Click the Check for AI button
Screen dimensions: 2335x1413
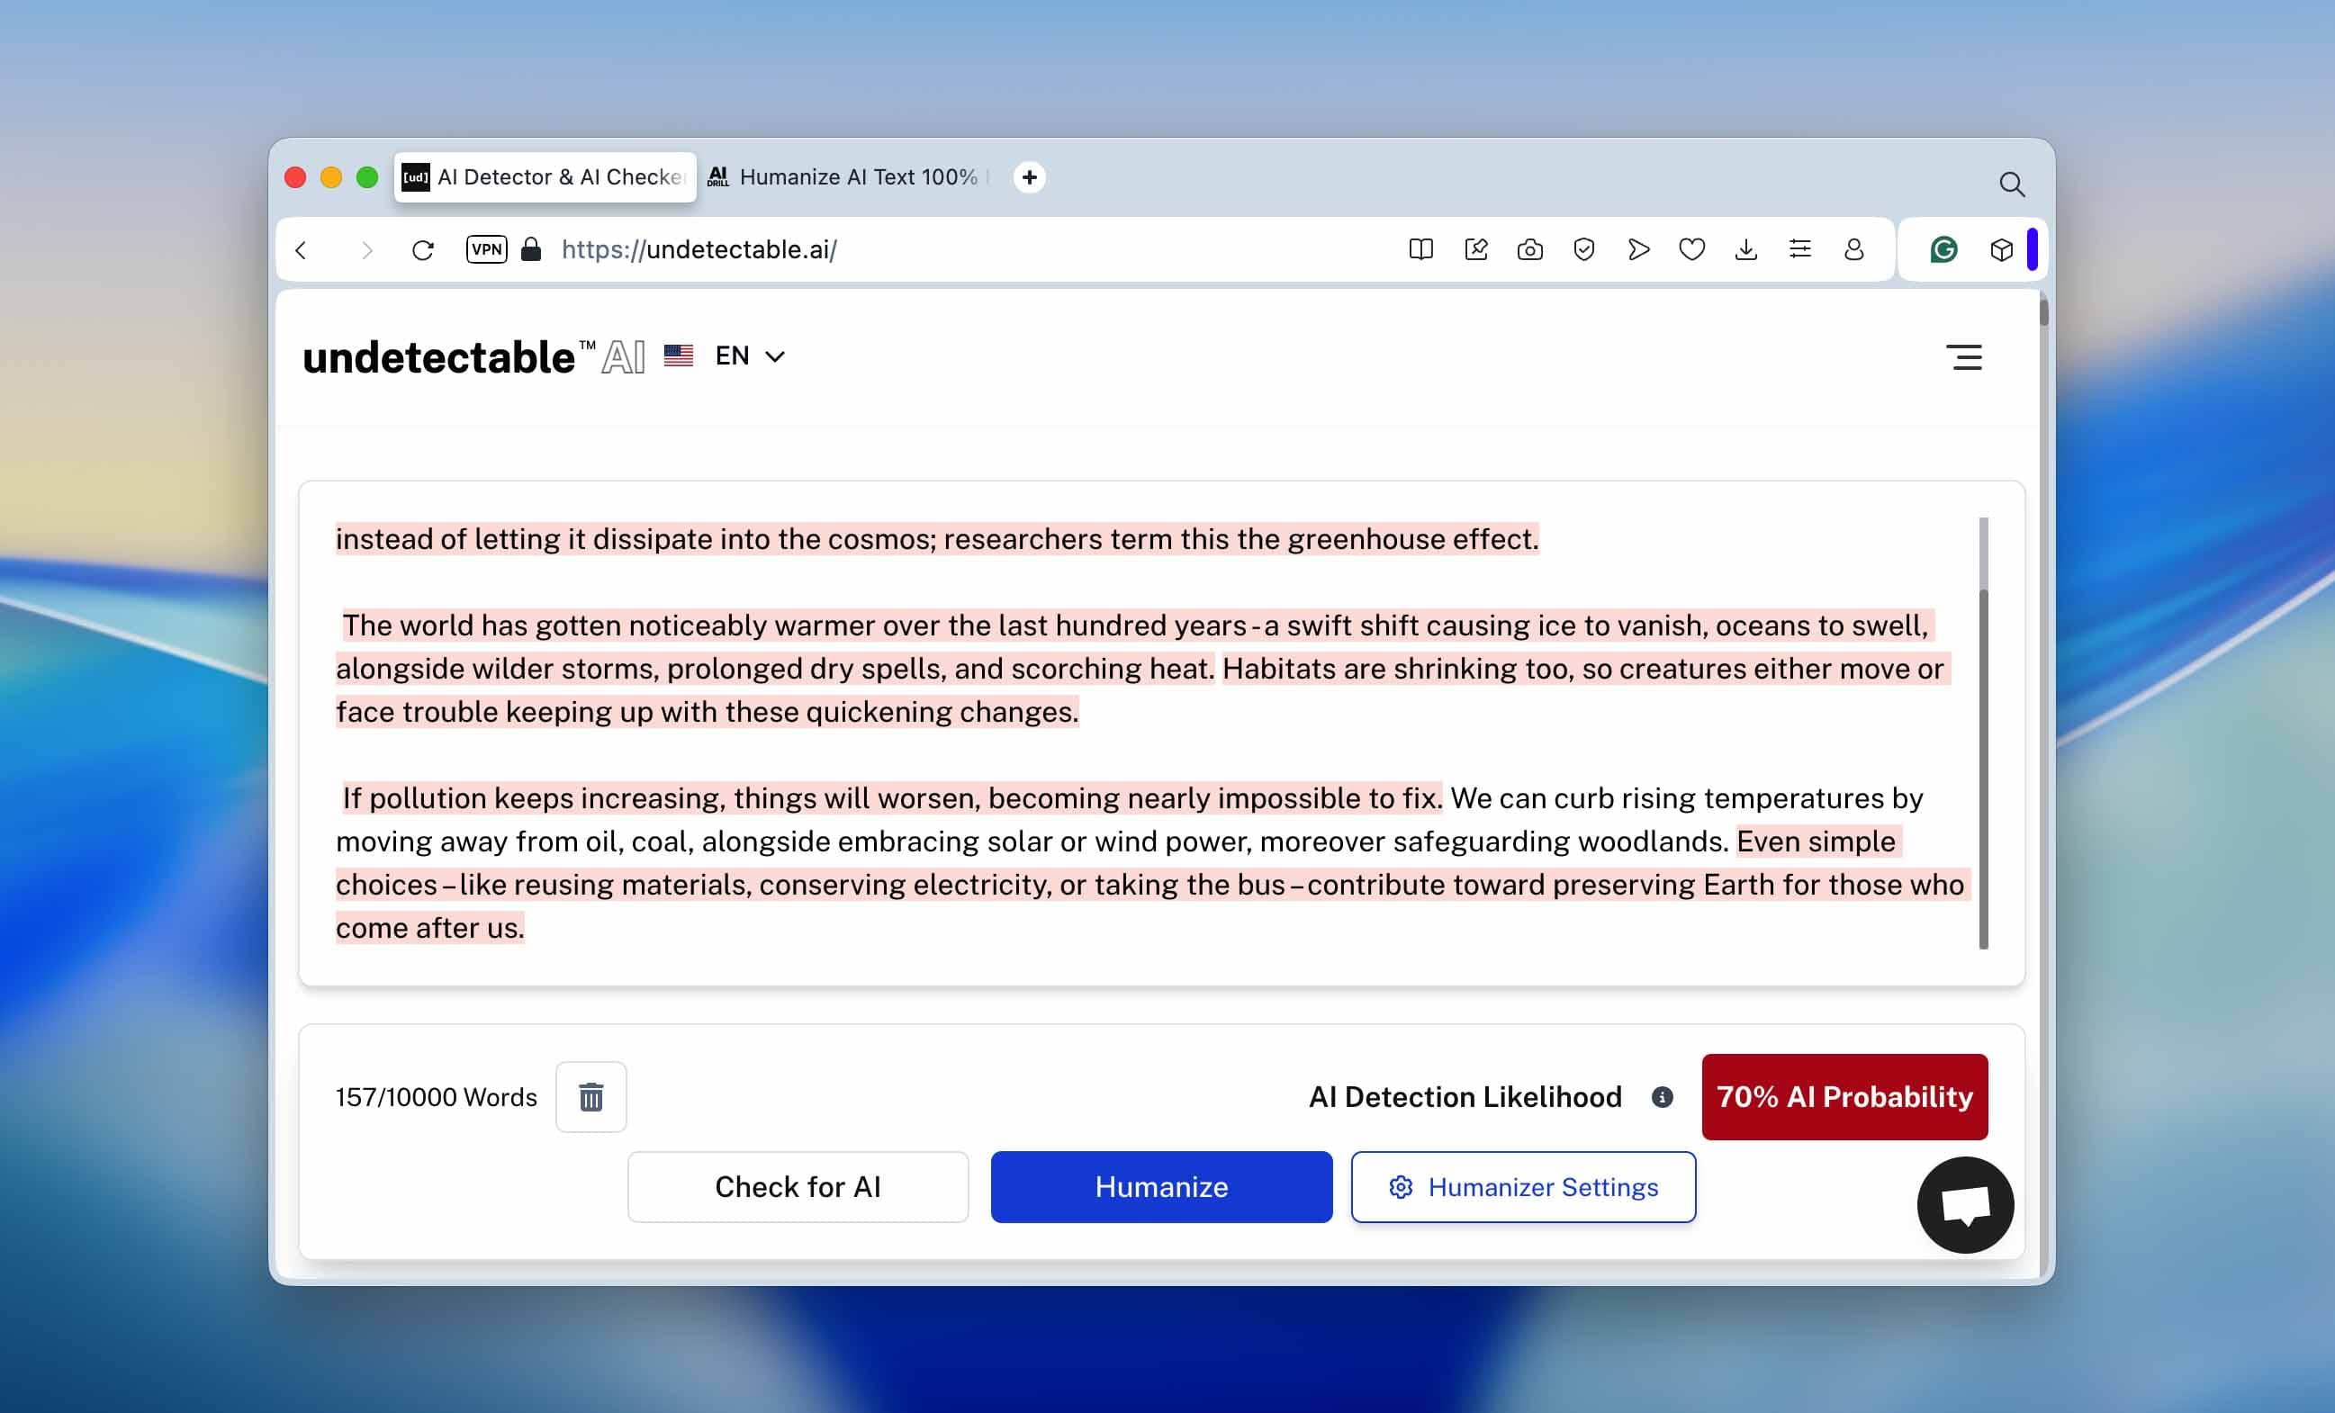click(797, 1186)
